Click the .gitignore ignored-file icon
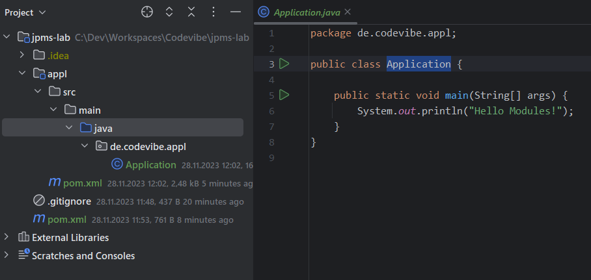Screen dimensions: 591x280 [x=39, y=201]
